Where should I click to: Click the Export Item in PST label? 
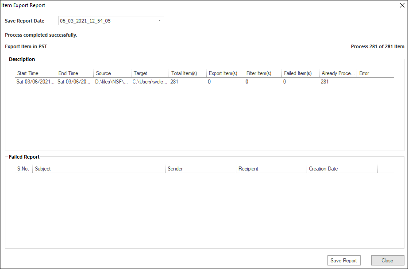pyautogui.click(x=26, y=46)
